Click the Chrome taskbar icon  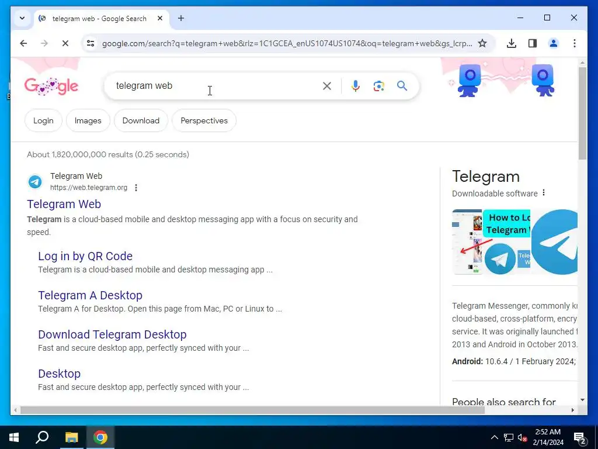[x=100, y=437]
